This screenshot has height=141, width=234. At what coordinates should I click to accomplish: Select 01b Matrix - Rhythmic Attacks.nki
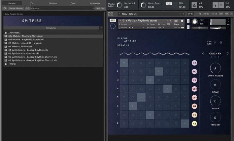tap(53, 40)
